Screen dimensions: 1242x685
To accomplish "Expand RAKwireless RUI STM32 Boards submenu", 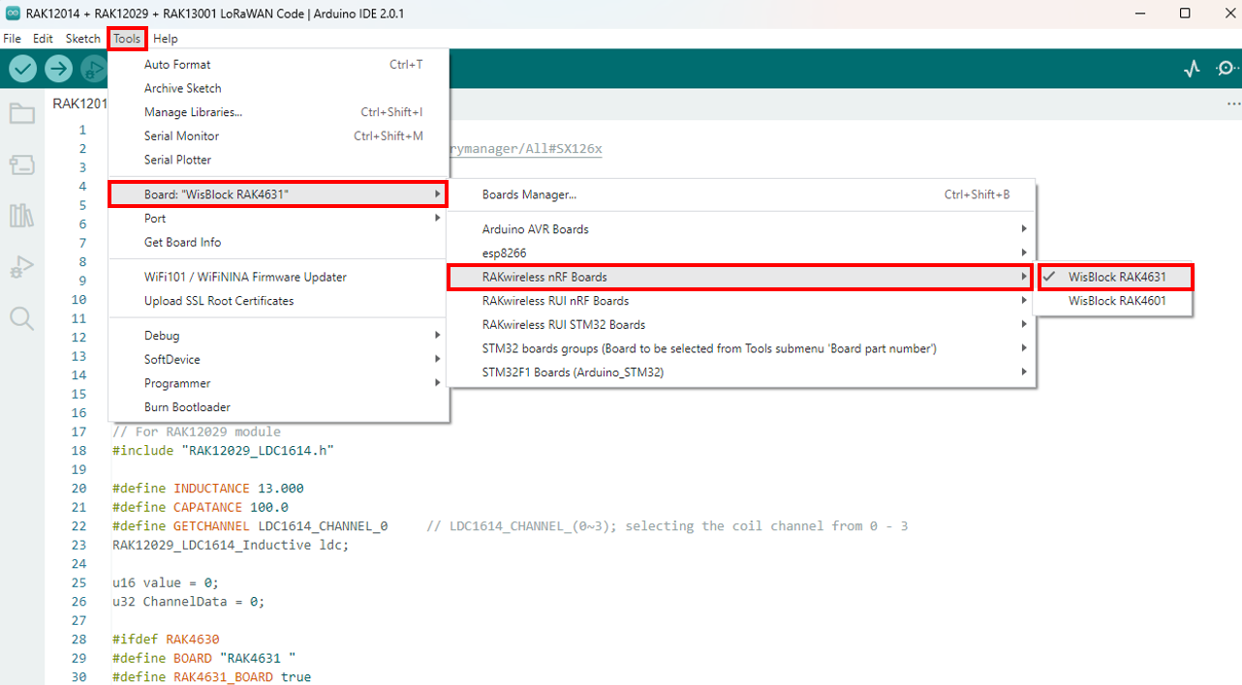I will click(741, 325).
